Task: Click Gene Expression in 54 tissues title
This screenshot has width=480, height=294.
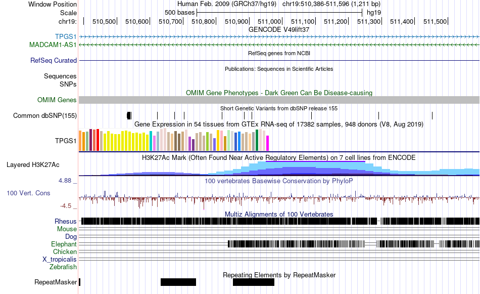Action: [x=279, y=124]
